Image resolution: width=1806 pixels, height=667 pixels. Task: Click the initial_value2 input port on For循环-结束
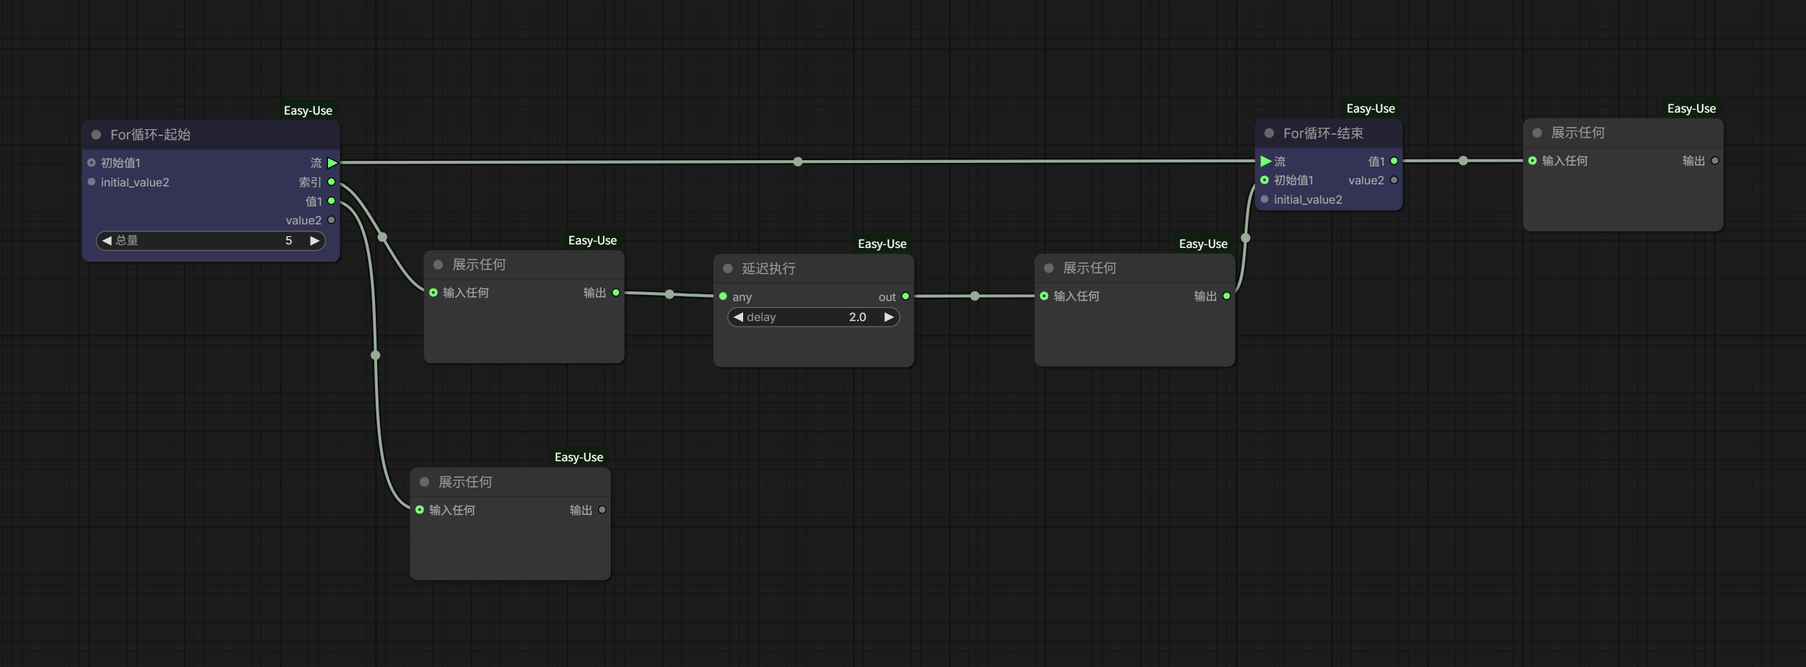1265,200
